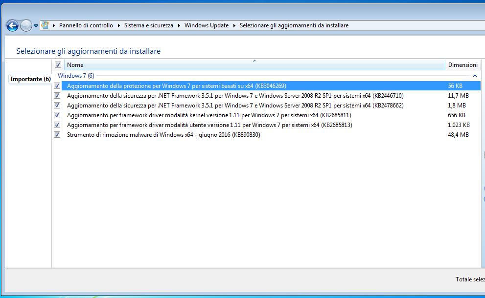The image size is (485, 298).
Task: Expand arrow before Sistema e sicurezza breadcrumb
Action: click(118, 25)
